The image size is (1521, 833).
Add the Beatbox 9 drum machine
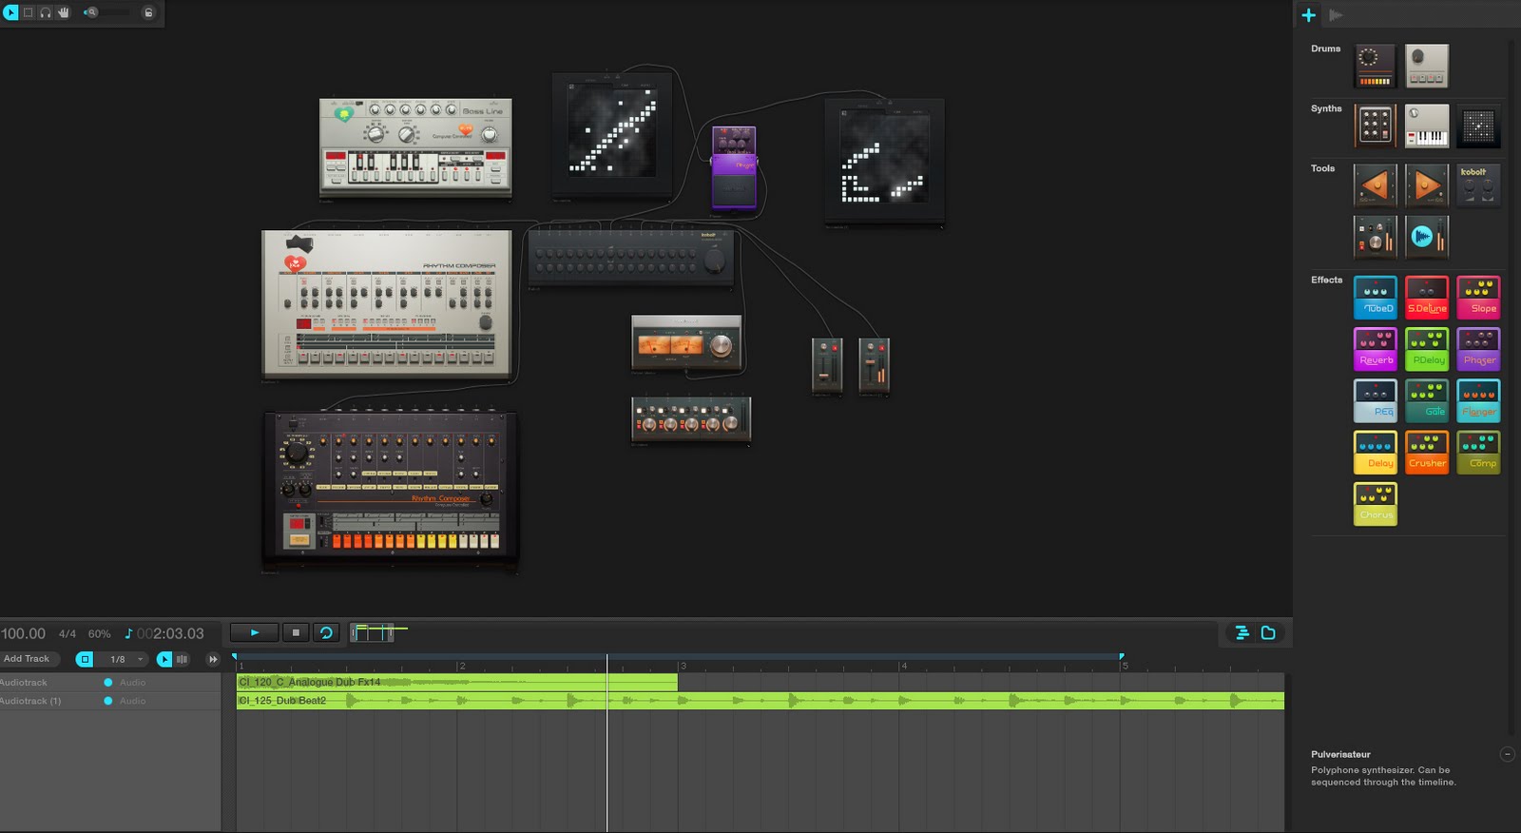(x=1427, y=66)
